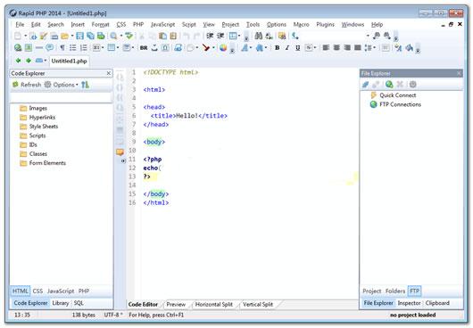Open the PHP menu
The width and height of the screenshot is (473, 328).
point(138,25)
